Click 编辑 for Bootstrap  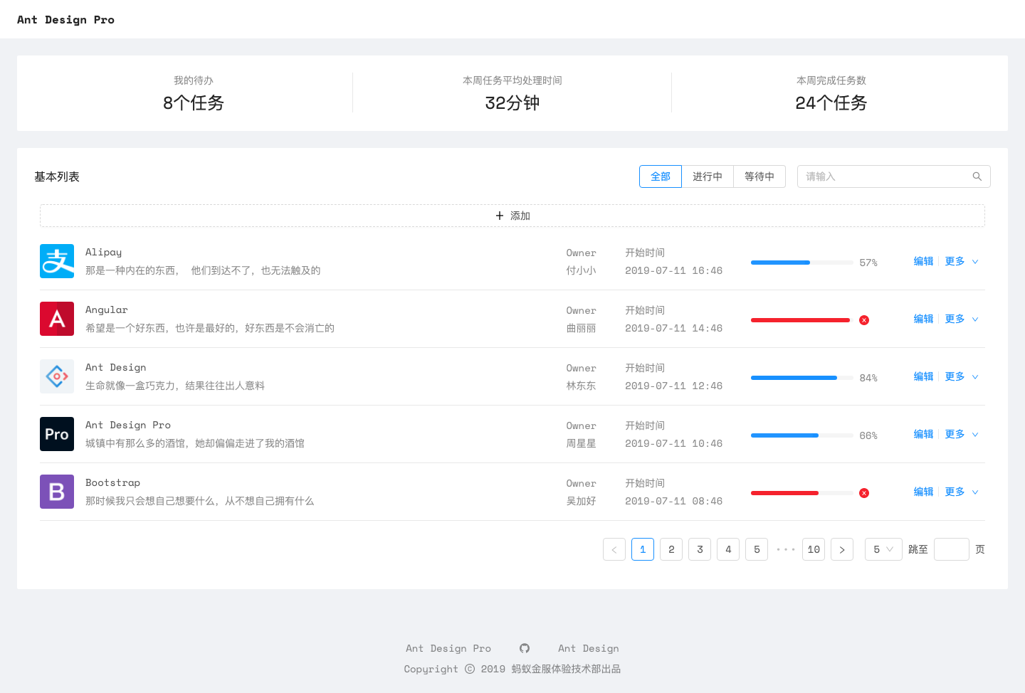click(x=923, y=492)
